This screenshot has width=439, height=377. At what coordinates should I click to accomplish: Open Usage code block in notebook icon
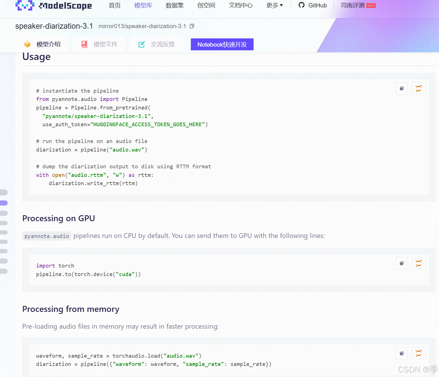[x=419, y=88]
